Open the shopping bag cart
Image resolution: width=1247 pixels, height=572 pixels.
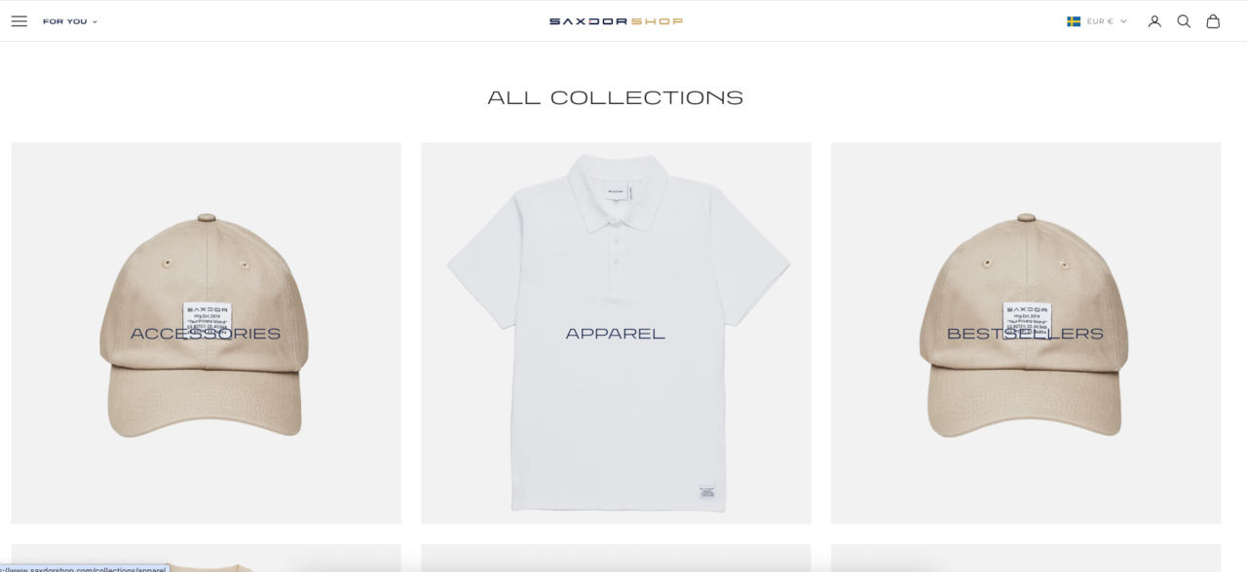pyautogui.click(x=1213, y=21)
